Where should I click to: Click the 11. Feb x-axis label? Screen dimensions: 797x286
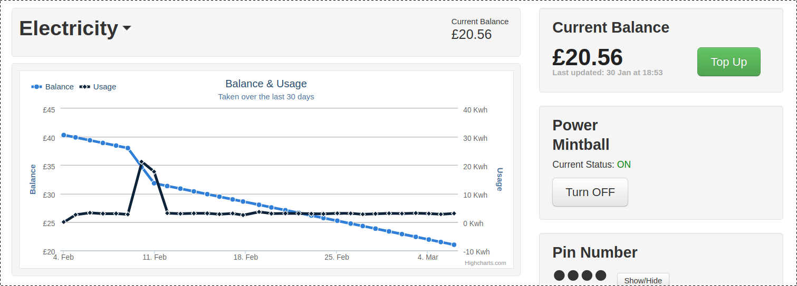(x=155, y=257)
